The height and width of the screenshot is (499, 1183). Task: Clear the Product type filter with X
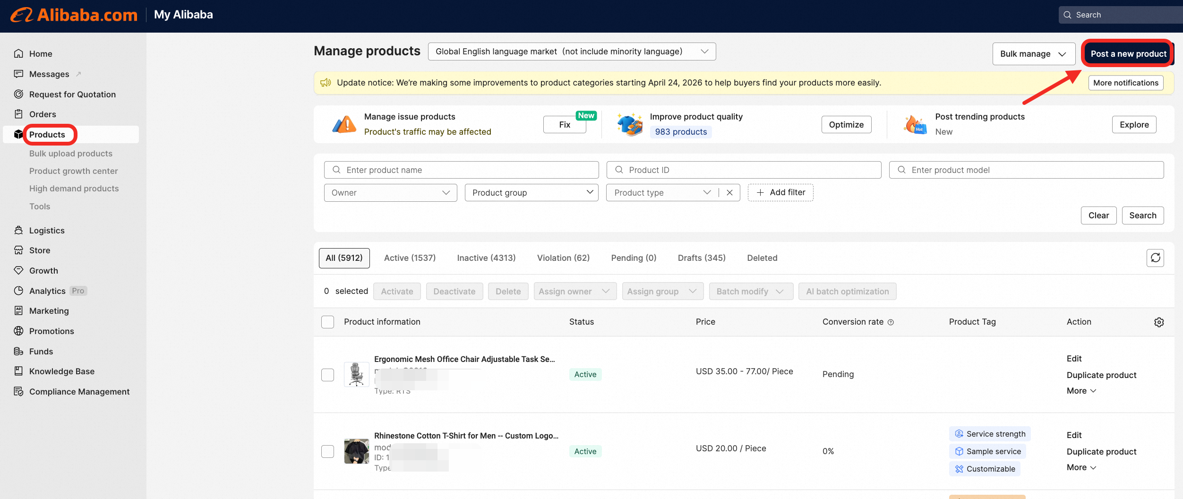(x=729, y=192)
